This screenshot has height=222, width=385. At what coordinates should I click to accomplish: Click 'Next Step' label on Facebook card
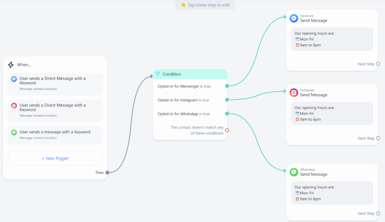(366, 64)
